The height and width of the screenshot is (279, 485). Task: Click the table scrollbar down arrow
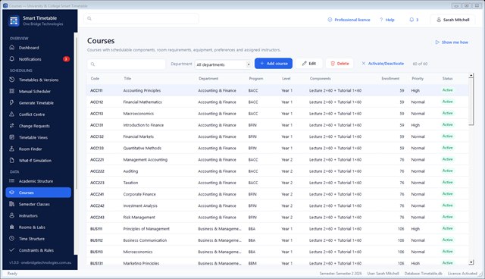coord(471,262)
